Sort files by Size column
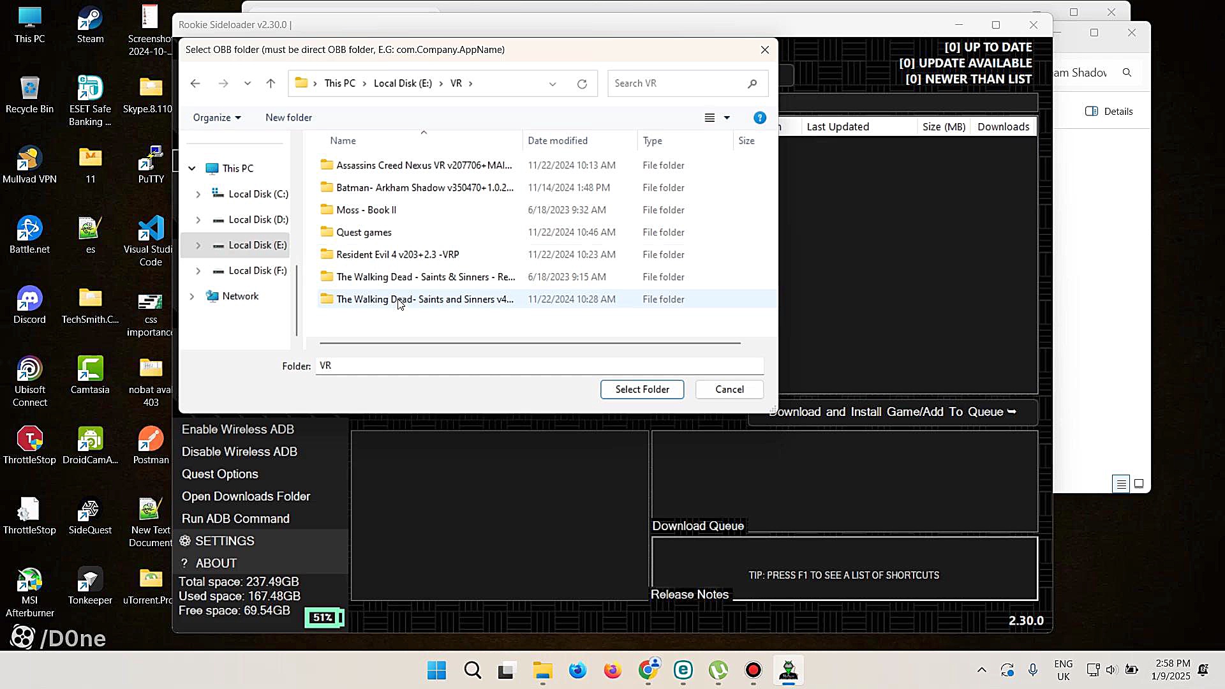 746,140
